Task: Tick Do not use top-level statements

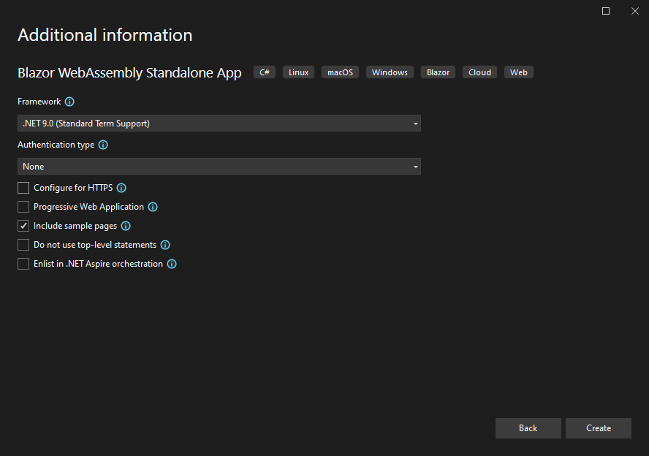Action: click(x=23, y=245)
